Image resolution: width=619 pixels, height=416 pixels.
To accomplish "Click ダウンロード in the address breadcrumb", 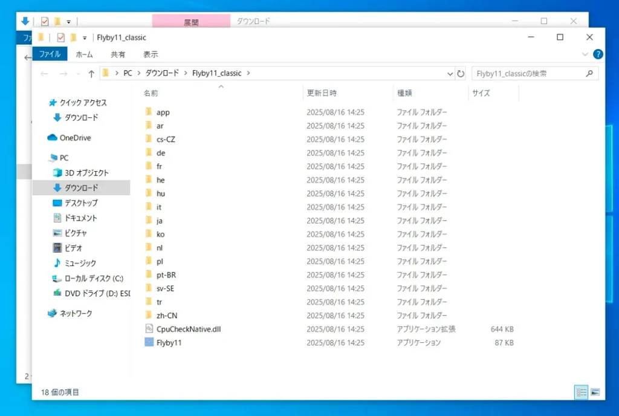I will coord(162,73).
